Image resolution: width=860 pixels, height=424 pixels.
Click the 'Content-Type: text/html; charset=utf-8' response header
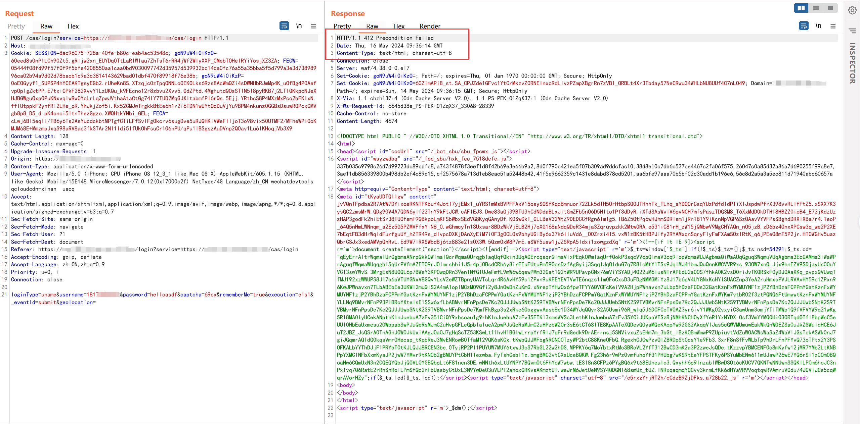[x=394, y=53]
